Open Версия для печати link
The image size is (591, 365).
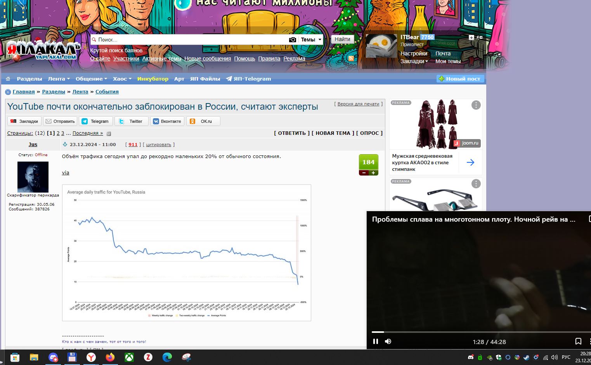tap(358, 104)
